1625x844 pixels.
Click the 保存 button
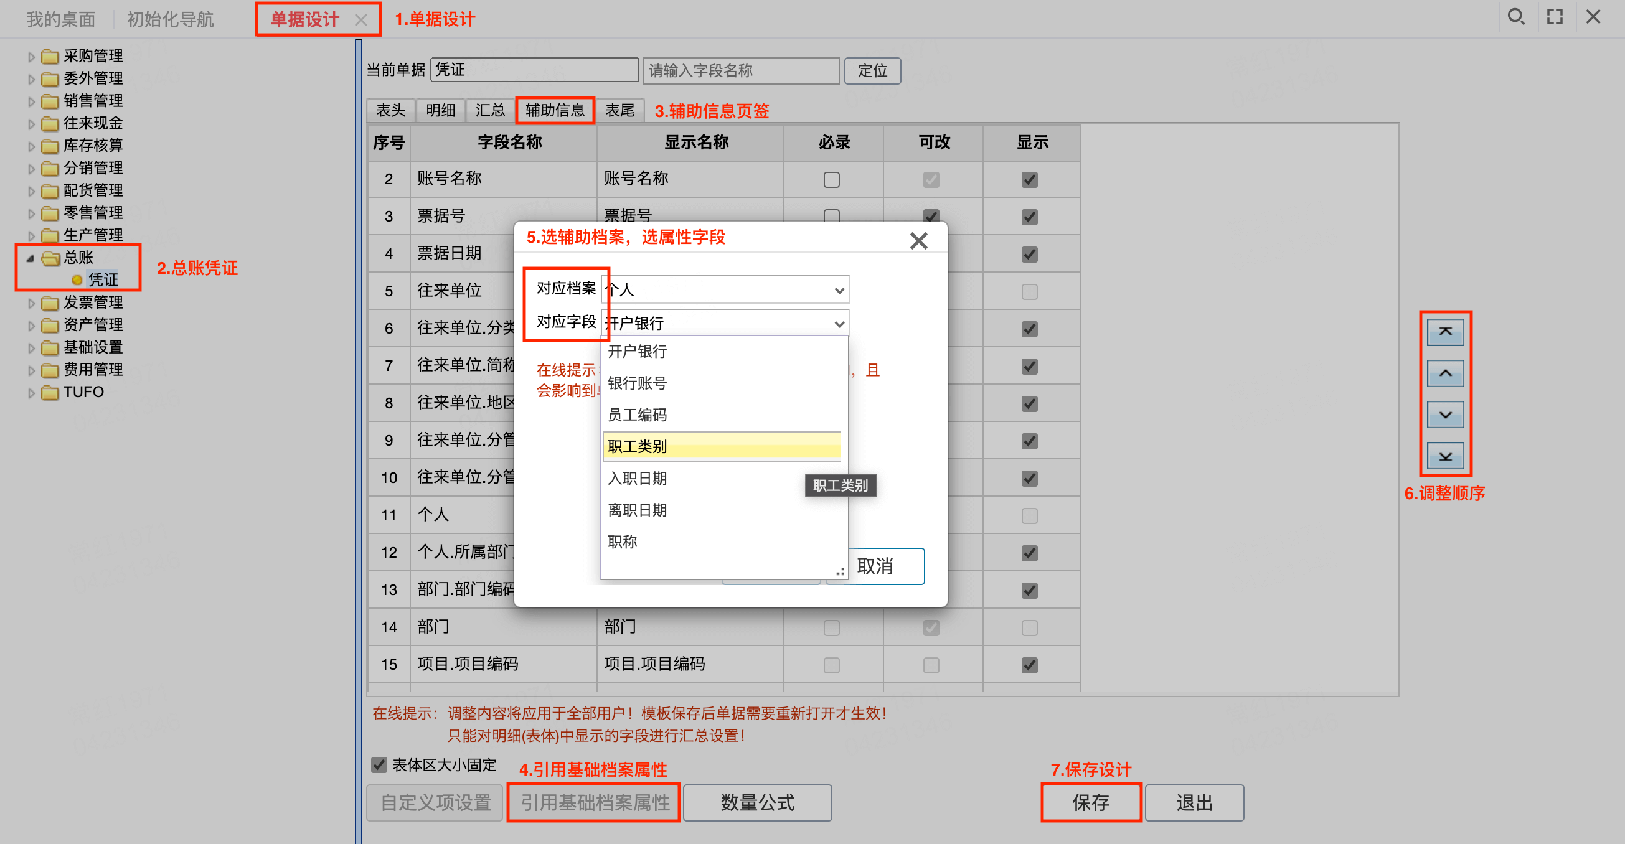pyautogui.click(x=1090, y=802)
